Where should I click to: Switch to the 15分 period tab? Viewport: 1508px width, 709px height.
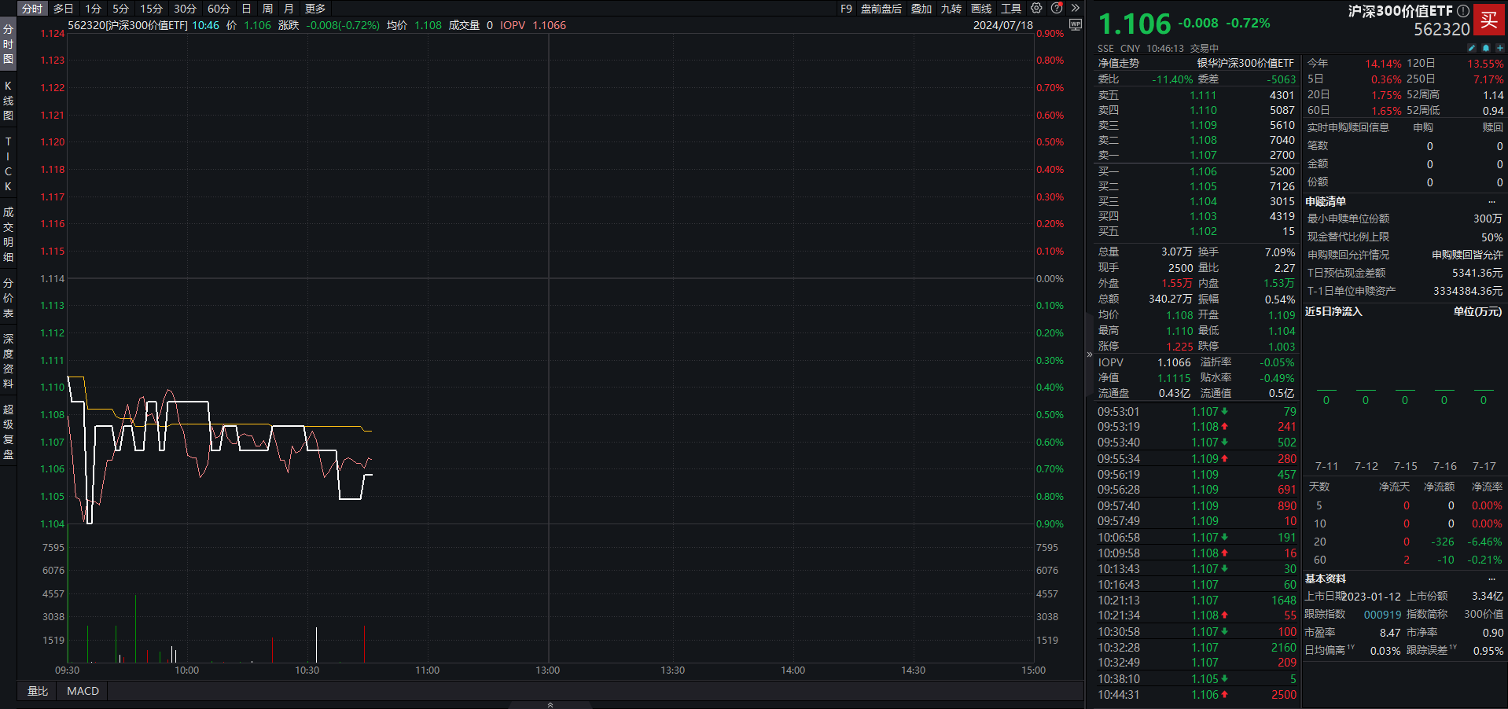point(151,9)
